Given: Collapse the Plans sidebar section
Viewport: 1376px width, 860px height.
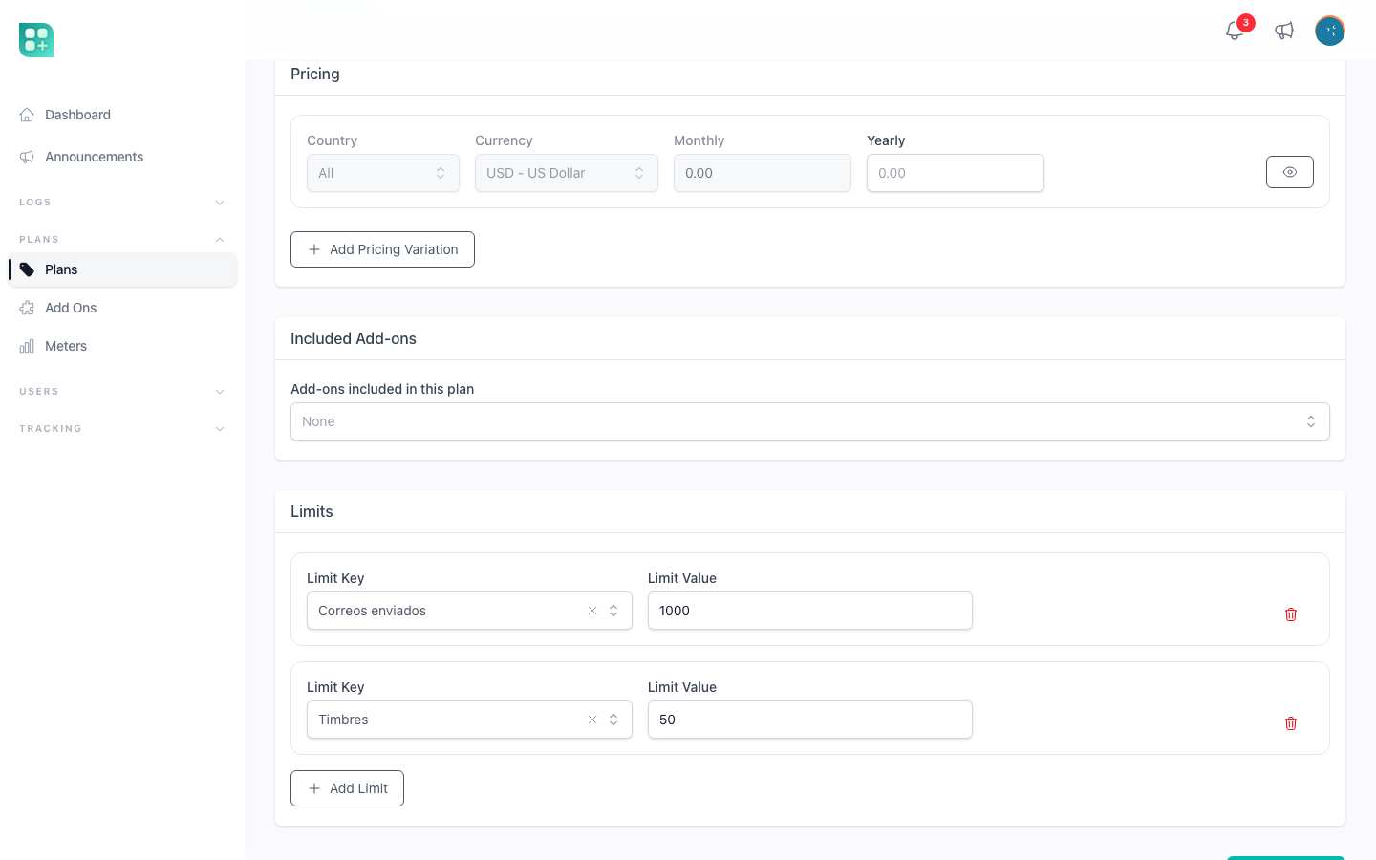Looking at the screenshot, I should click(122, 240).
